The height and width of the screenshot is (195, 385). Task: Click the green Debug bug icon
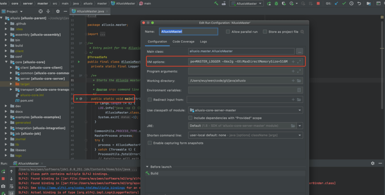click(276, 4)
